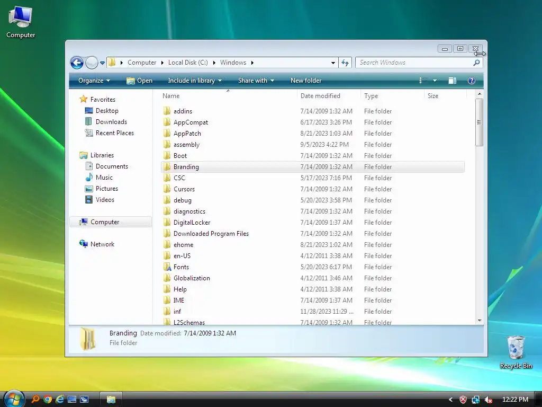
Task: Click the Help question mark icon
Action: pyautogui.click(x=471, y=81)
